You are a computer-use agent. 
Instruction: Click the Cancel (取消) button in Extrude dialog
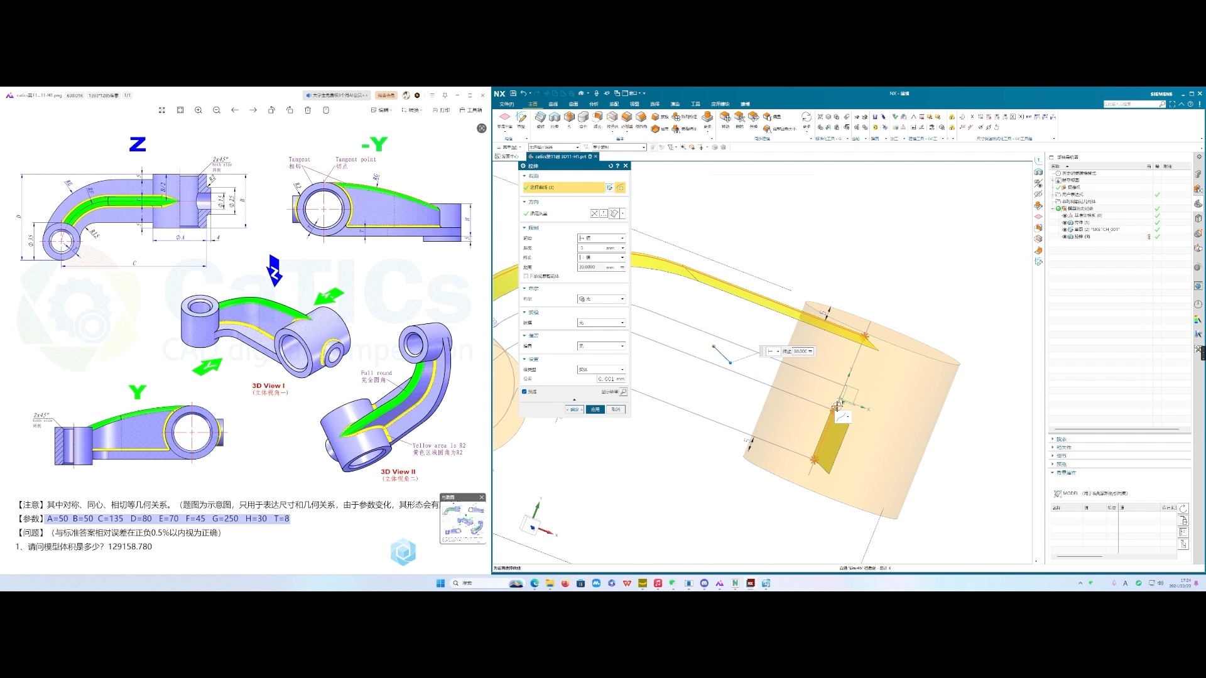coord(616,409)
